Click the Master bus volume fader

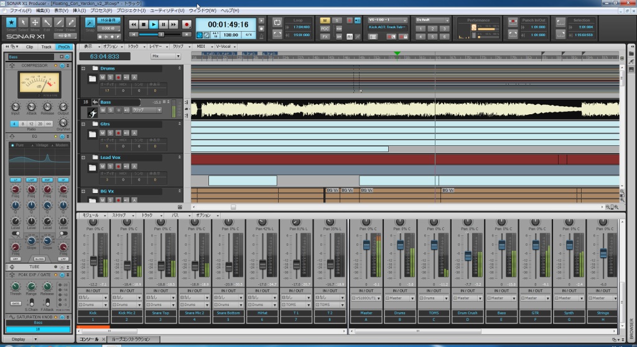(366, 245)
